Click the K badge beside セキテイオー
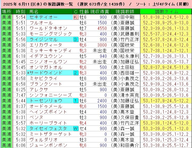Image resolution: width=192 pixels, height=148 pixels. point(76,17)
